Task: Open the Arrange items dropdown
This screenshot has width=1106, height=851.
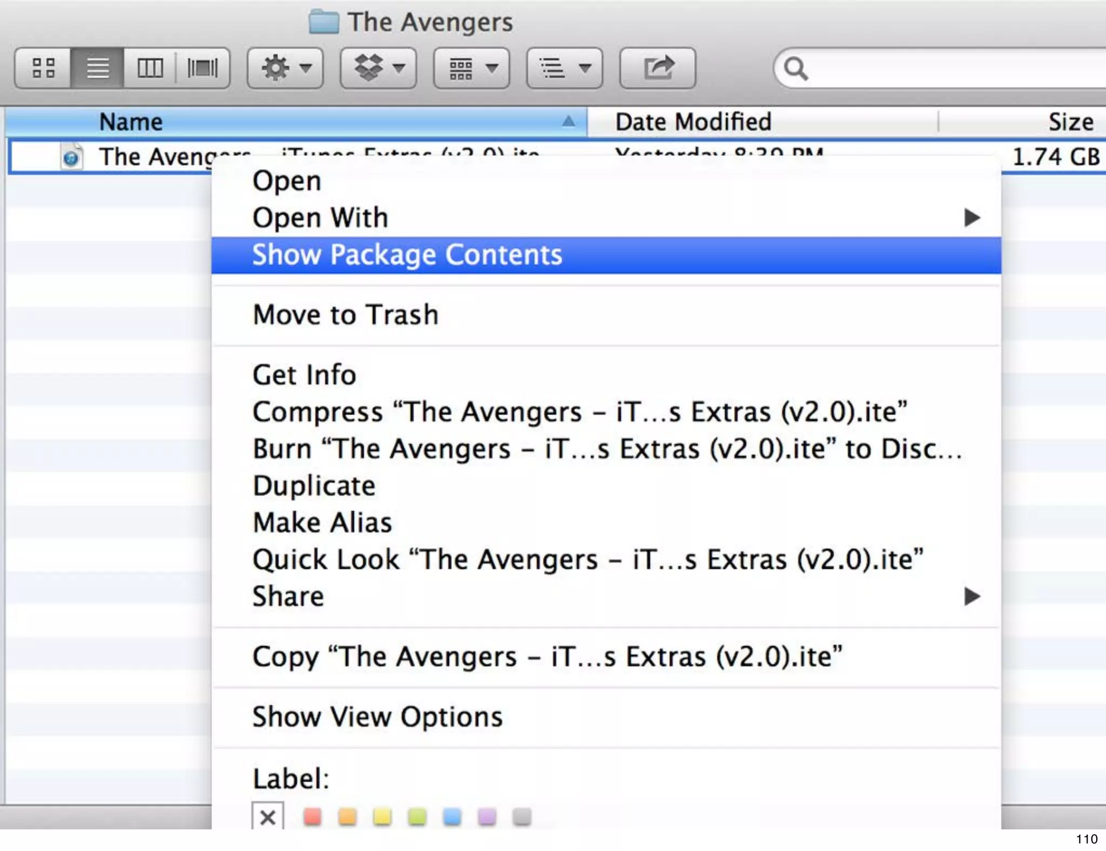Action: pyautogui.click(x=471, y=68)
